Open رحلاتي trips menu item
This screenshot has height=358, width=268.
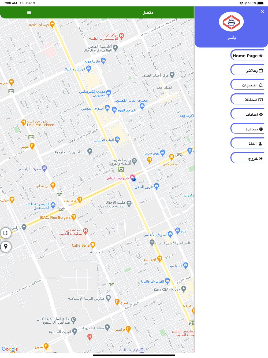tap(247, 70)
